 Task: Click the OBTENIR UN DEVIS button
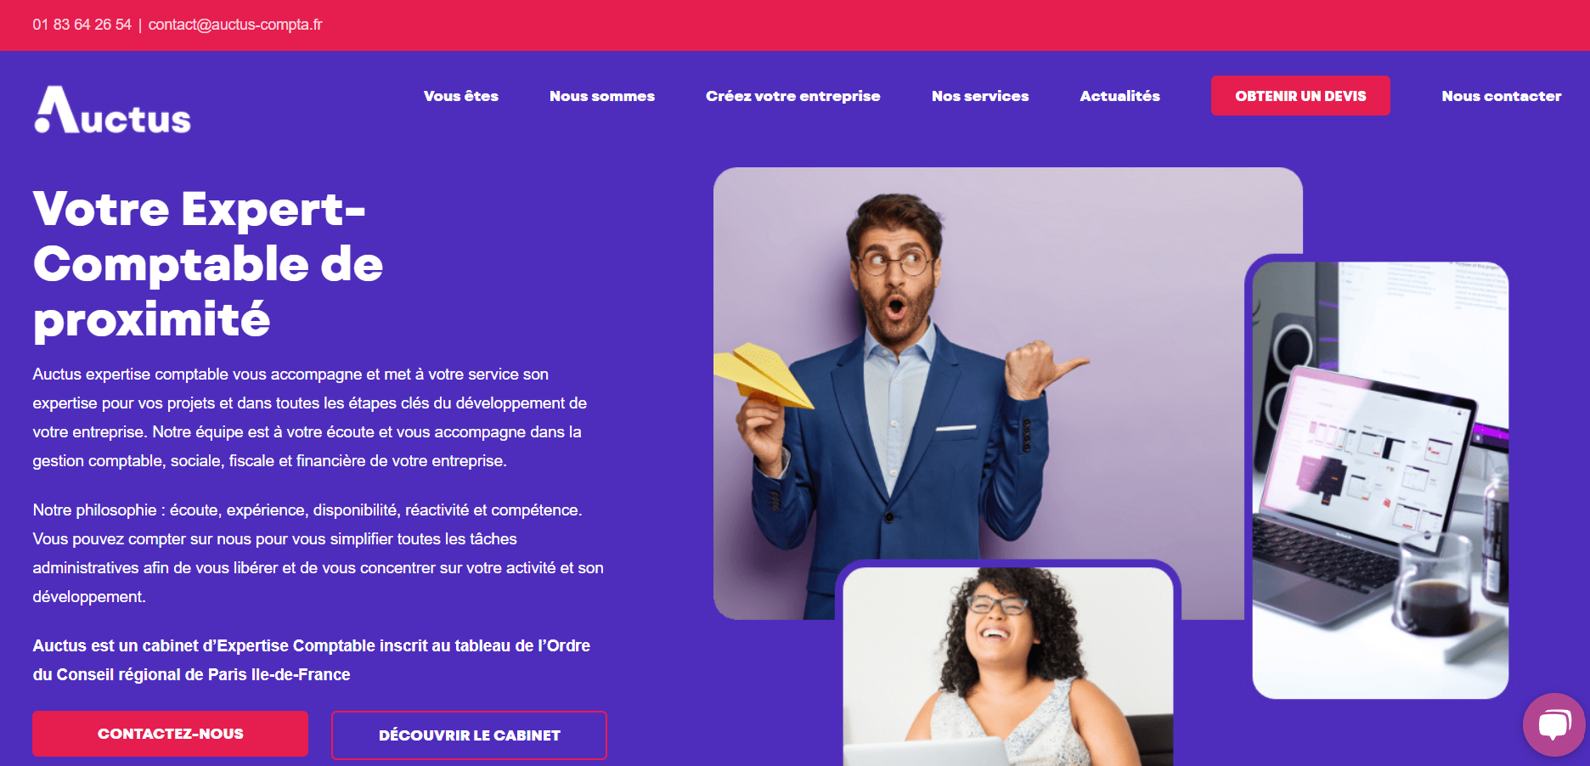coord(1300,96)
